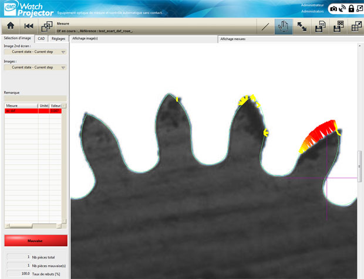Click the grid layout icon in toolbar
Viewport: 364px width, 279px height.
click(356, 26)
